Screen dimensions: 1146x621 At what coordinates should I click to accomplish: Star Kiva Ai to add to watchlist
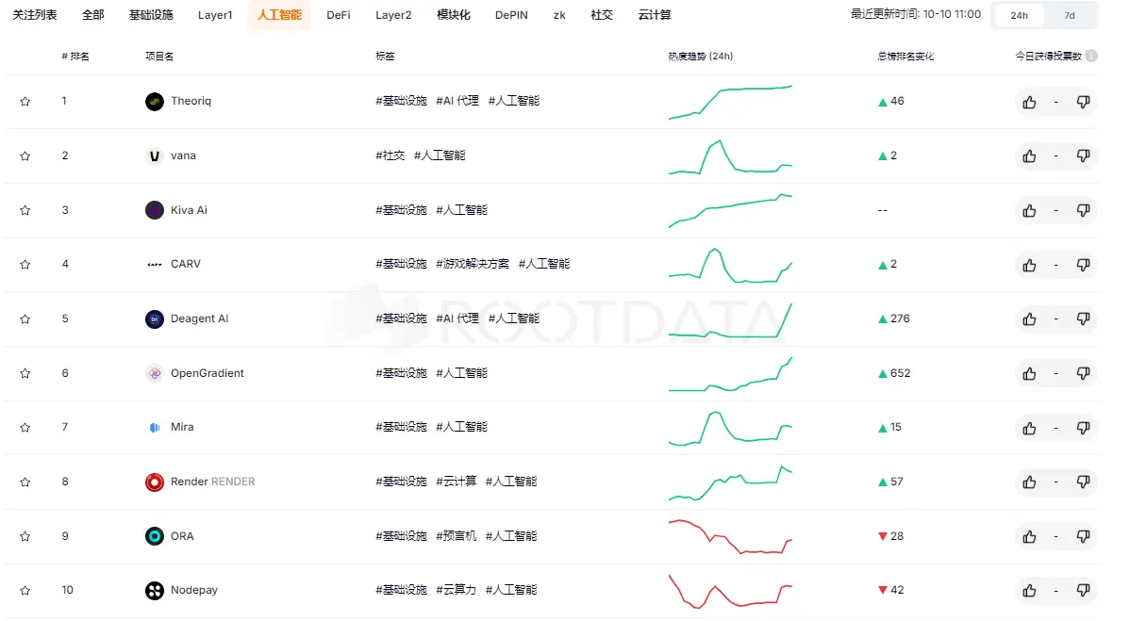(x=25, y=210)
